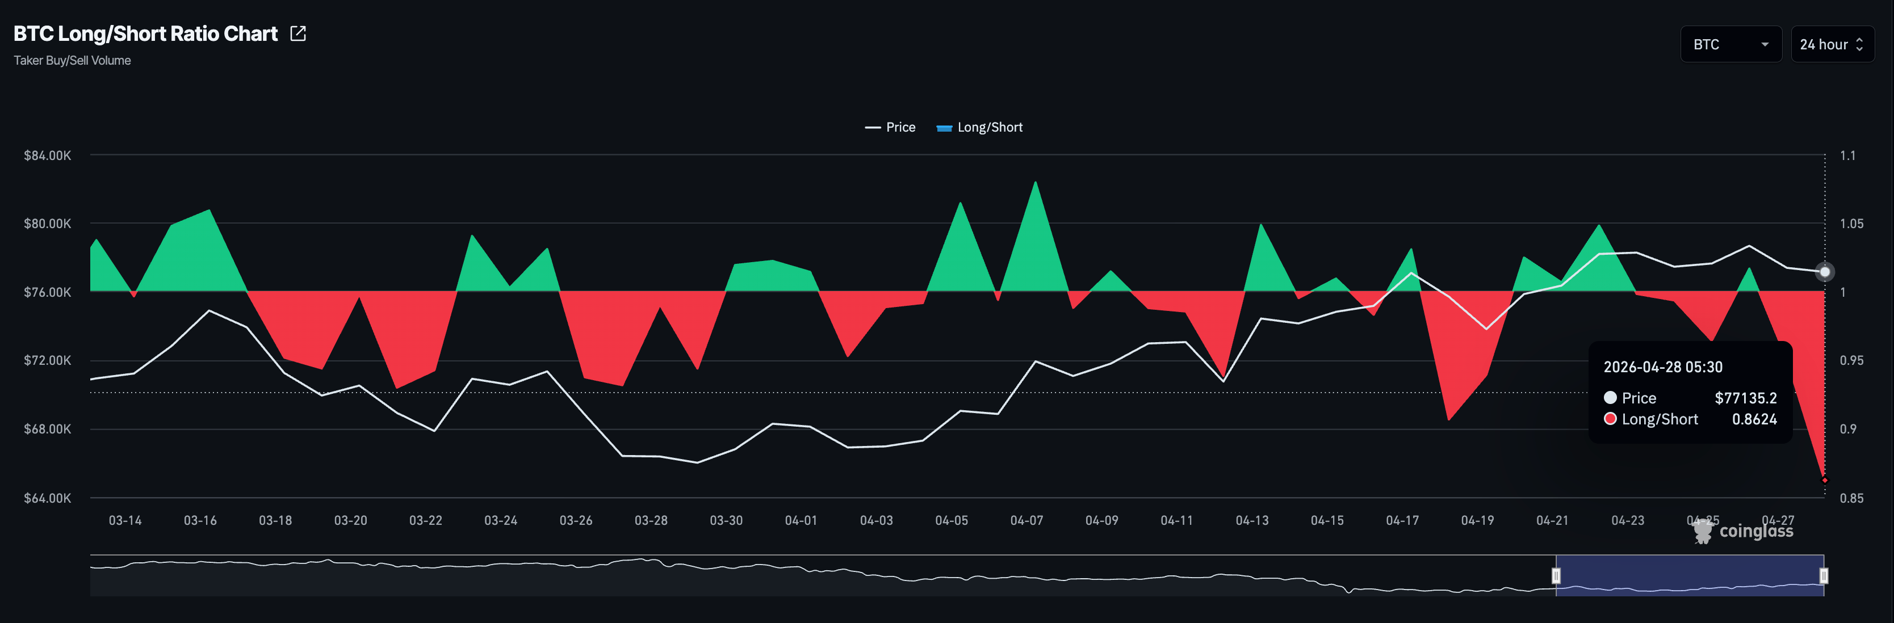Click the BTC Long/Short Ratio Chart title
Screen dimensions: 1894x623
point(145,34)
